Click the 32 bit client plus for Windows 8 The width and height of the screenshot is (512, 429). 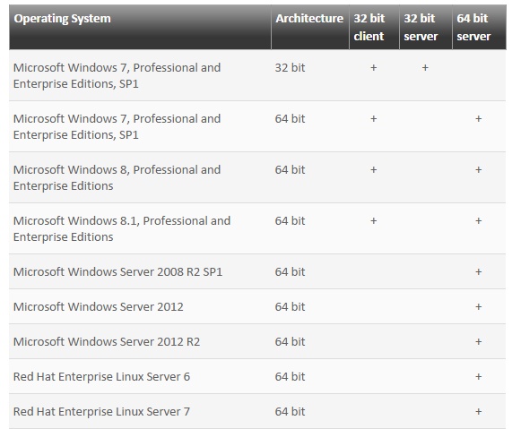coord(374,170)
